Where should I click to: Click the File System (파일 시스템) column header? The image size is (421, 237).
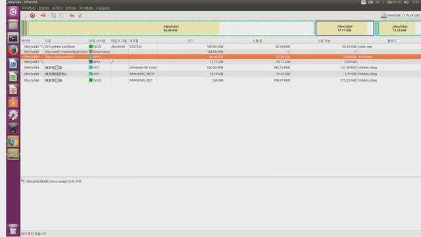pos(99,41)
